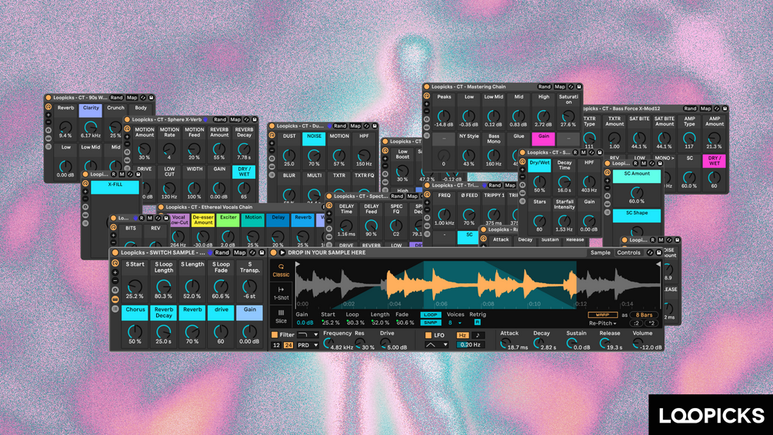Click hot-swap icon next to Controls tab
The image size is (773, 435).
click(650, 253)
